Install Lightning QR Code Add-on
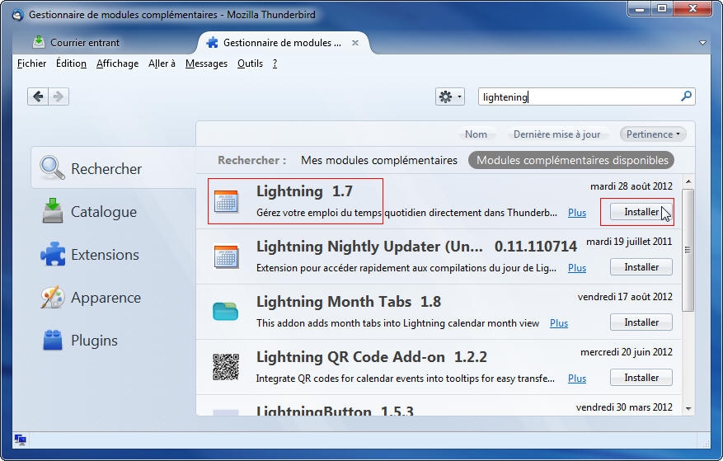The width and height of the screenshot is (723, 461). click(641, 378)
